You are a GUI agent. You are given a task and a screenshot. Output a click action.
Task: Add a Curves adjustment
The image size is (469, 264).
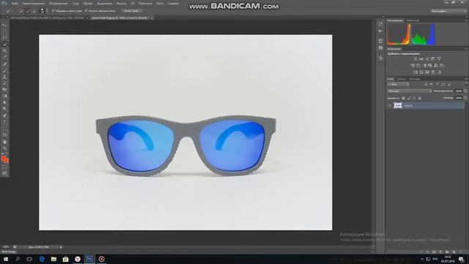click(427, 59)
